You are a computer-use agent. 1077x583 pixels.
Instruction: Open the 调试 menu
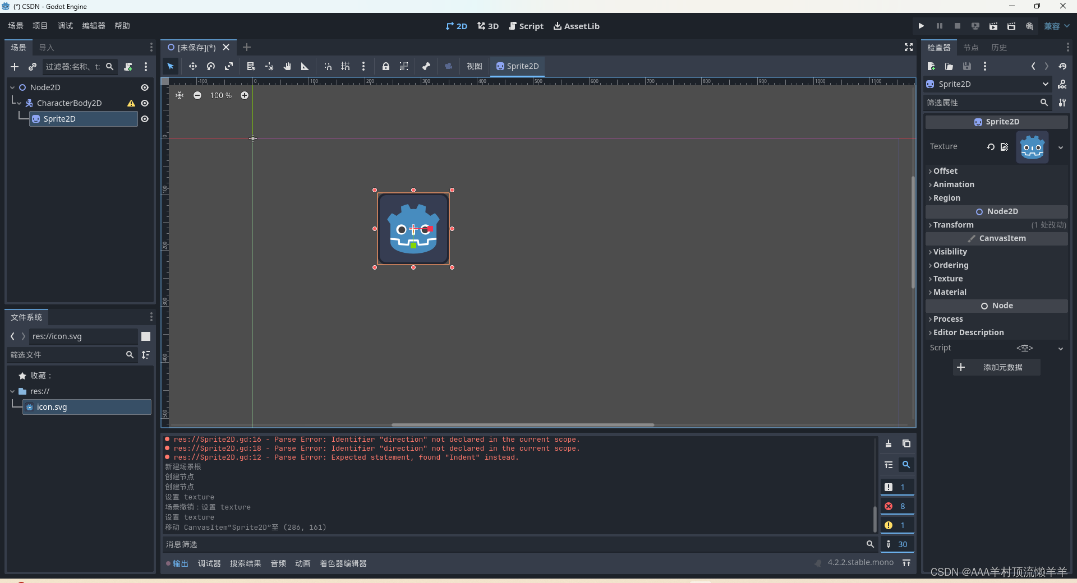coord(65,26)
